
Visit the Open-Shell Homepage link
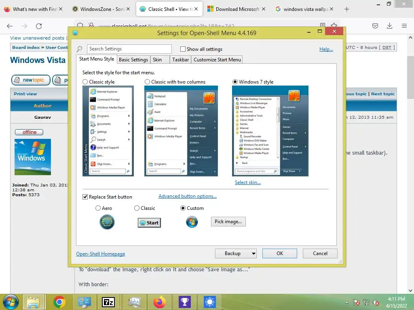tap(101, 254)
